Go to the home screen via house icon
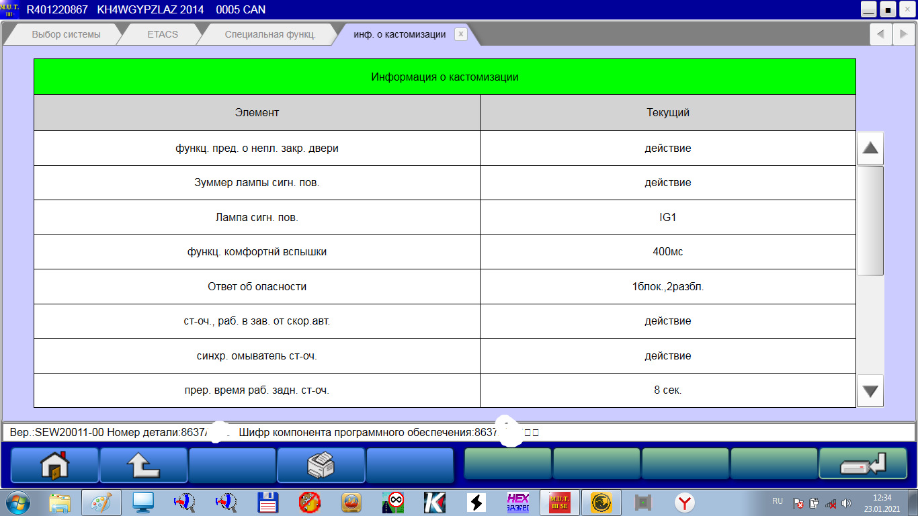 click(54, 465)
